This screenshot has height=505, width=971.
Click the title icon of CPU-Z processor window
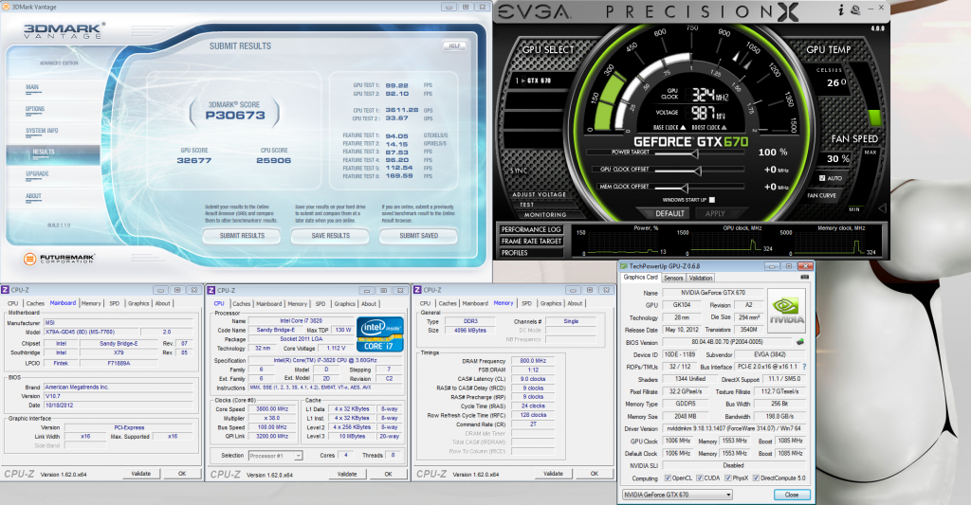click(x=211, y=290)
